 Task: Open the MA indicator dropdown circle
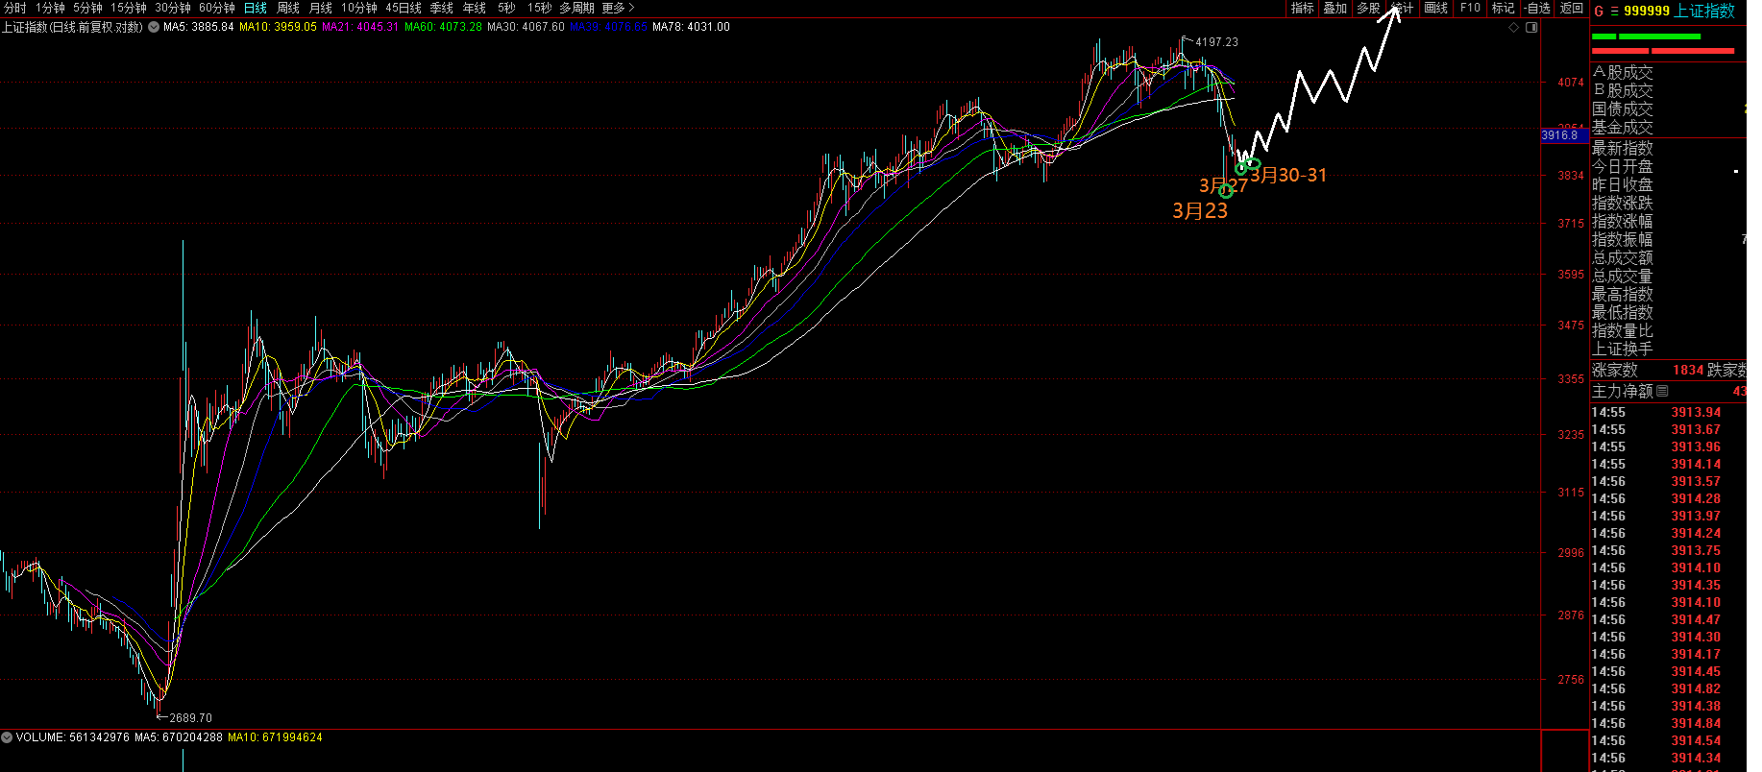click(154, 27)
